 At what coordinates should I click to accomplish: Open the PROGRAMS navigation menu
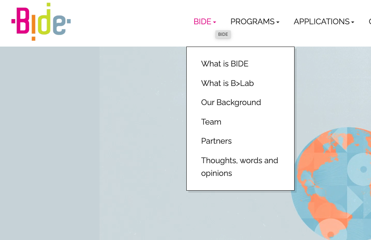click(252, 22)
